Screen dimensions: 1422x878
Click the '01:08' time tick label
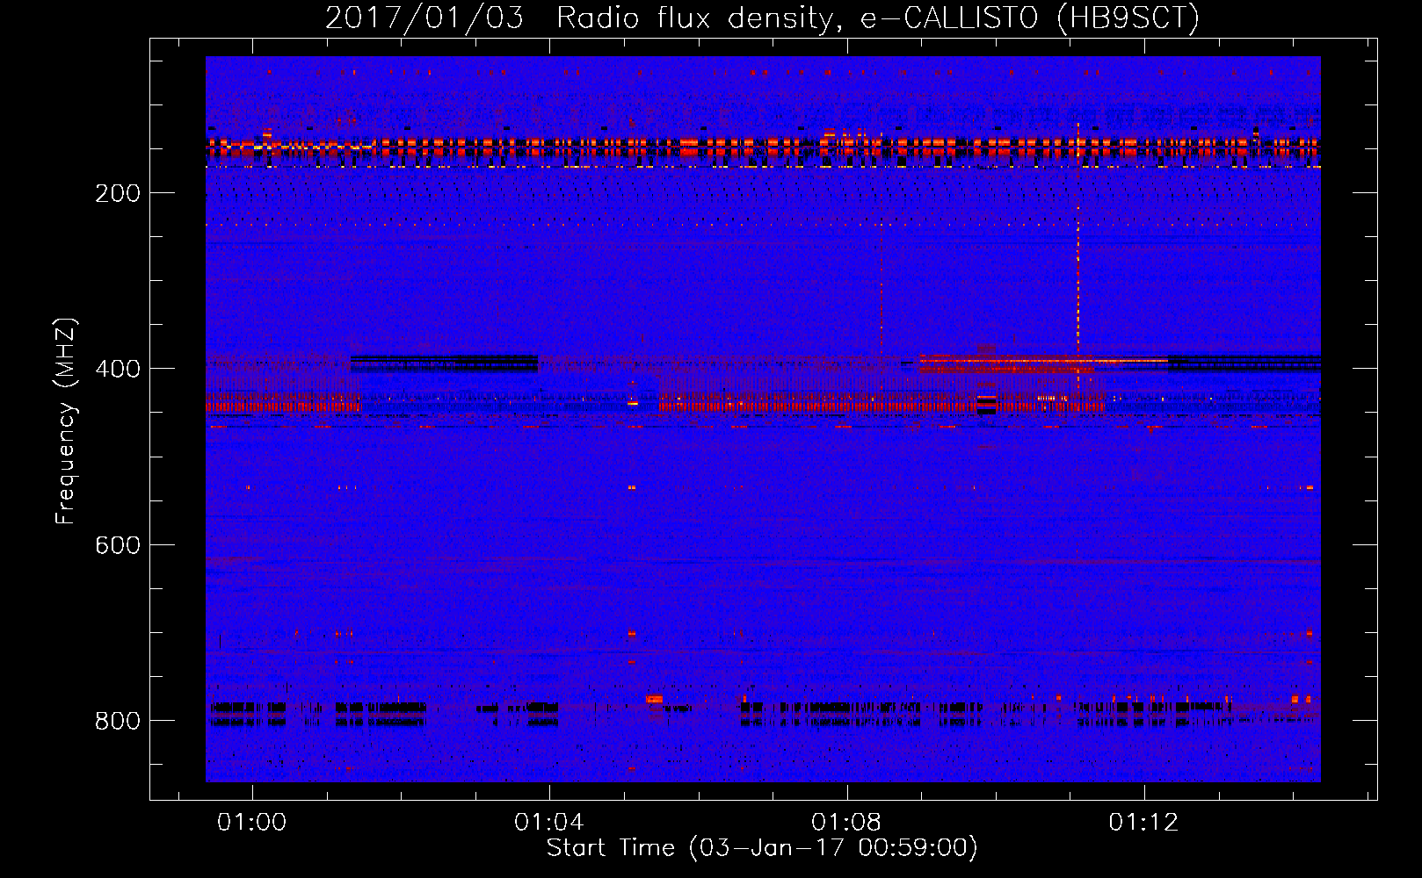[x=846, y=822]
